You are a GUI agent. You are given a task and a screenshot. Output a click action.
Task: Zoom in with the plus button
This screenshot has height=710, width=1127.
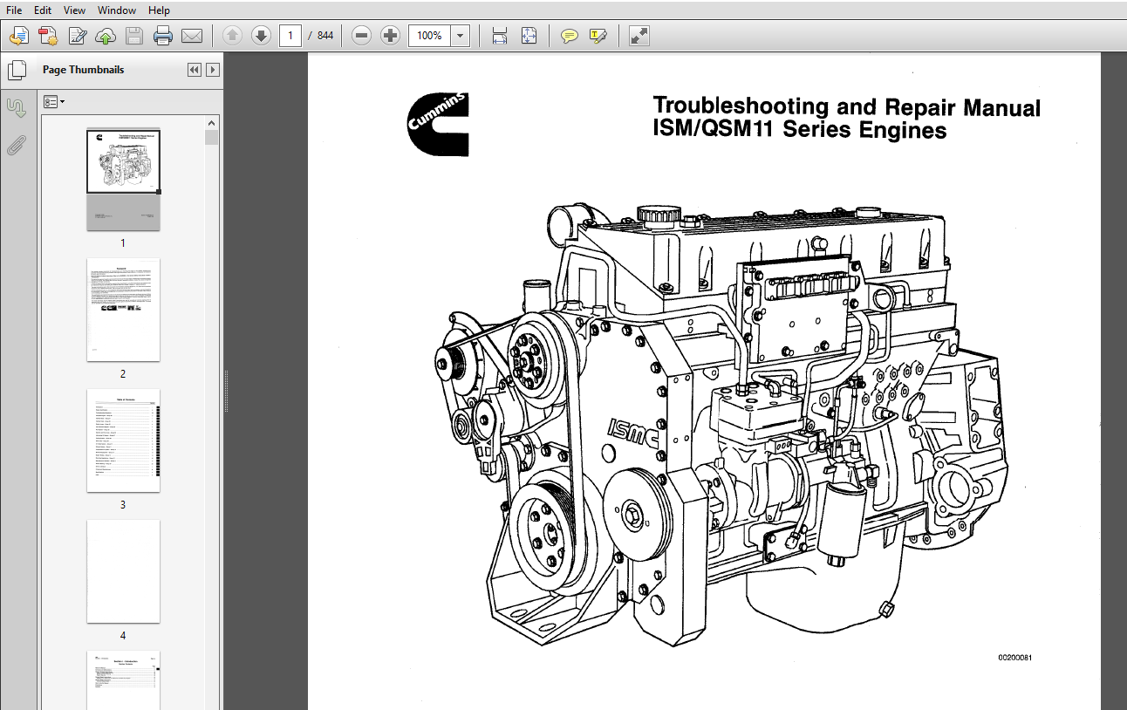pyautogui.click(x=391, y=36)
